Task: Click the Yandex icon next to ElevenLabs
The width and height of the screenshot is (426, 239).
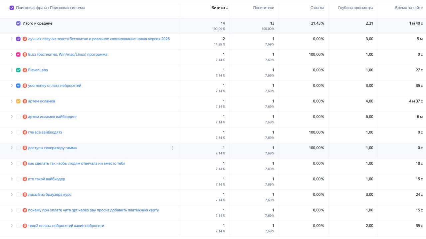Action: click(25, 70)
